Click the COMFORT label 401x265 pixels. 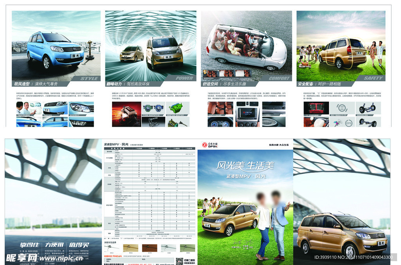[x=279, y=78]
